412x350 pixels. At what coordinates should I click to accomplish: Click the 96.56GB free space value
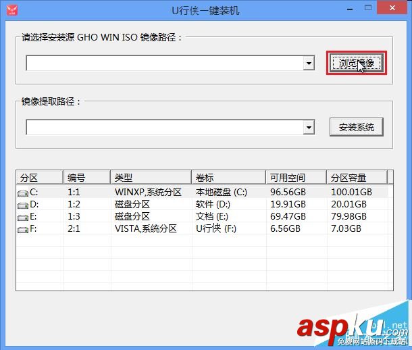pos(288,192)
